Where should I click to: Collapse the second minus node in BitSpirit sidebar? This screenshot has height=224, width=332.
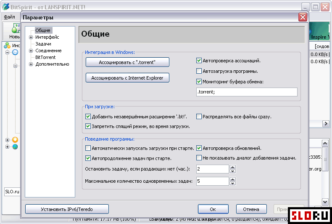15,66
